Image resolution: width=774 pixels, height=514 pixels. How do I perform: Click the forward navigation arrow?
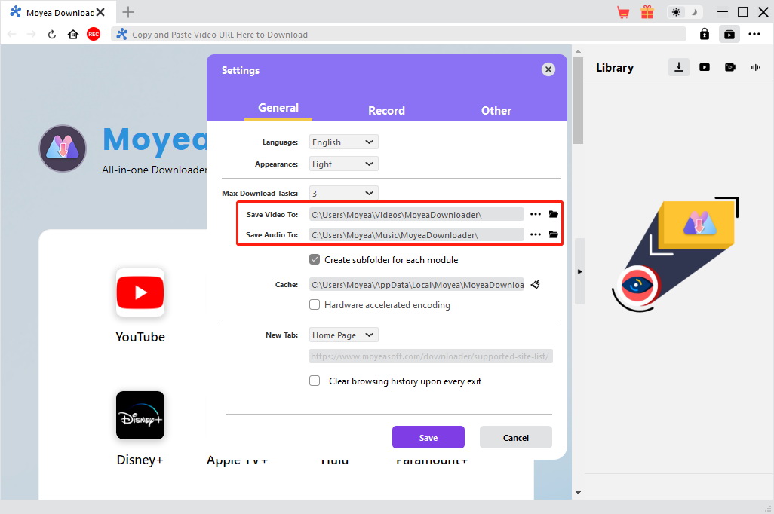pos(31,34)
